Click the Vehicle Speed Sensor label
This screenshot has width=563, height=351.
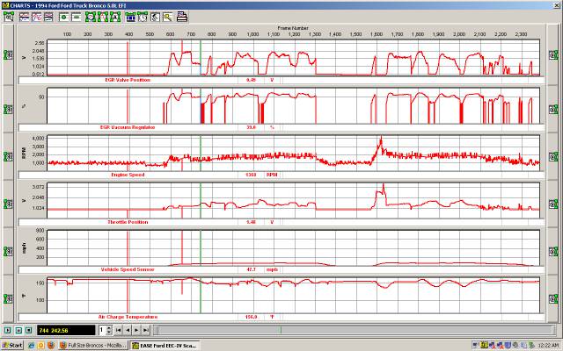[x=128, y=269]
